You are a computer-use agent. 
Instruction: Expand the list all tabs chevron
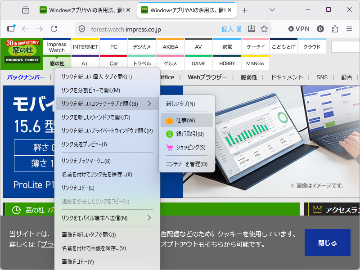272,10
